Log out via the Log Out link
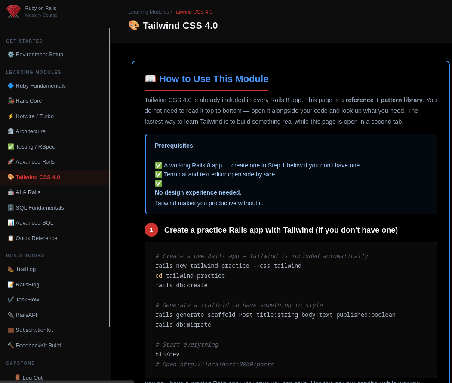 (x=28, y=377)
